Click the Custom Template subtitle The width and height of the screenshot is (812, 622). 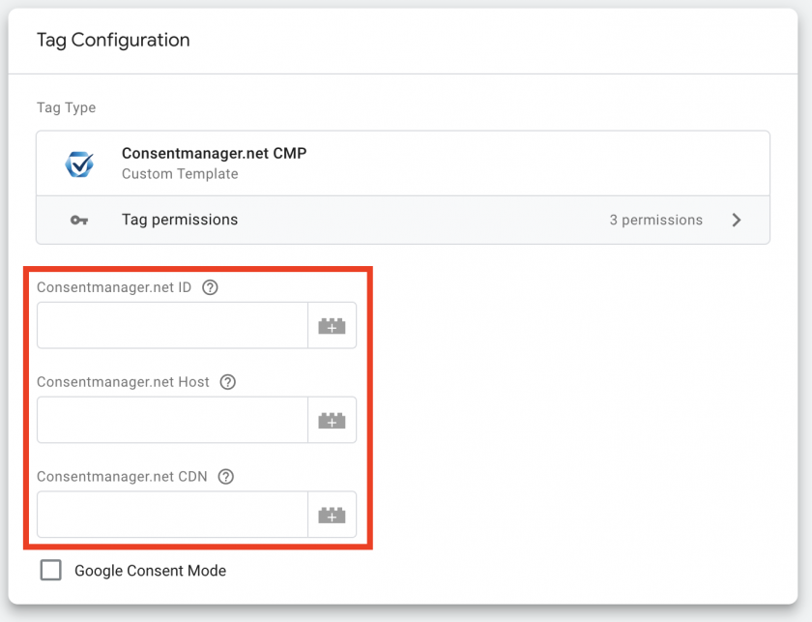point(180,174)
